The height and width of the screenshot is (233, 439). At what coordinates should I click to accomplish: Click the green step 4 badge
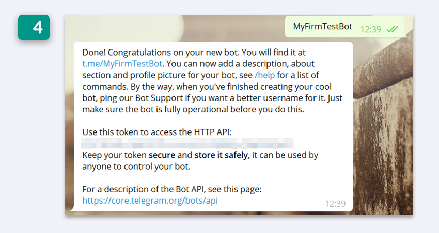pos(34,27)
